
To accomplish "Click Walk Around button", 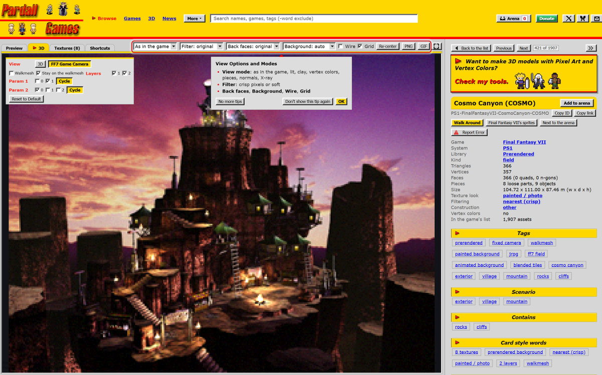I will pyautogui.click(x=467, y=123).
